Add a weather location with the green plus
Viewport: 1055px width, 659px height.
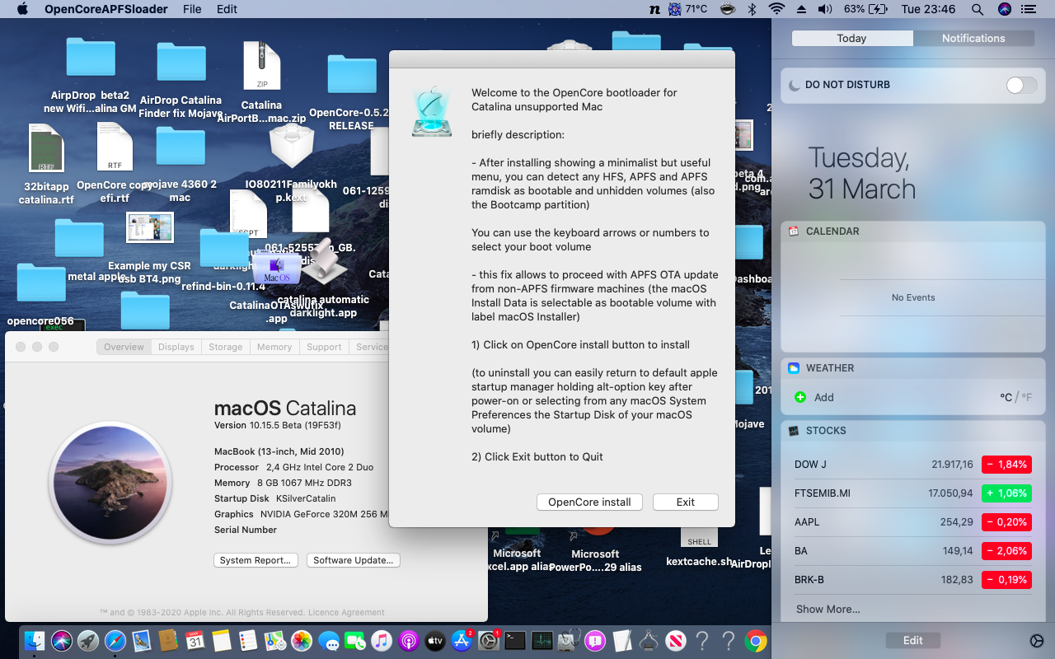click(x=799, y=397)
